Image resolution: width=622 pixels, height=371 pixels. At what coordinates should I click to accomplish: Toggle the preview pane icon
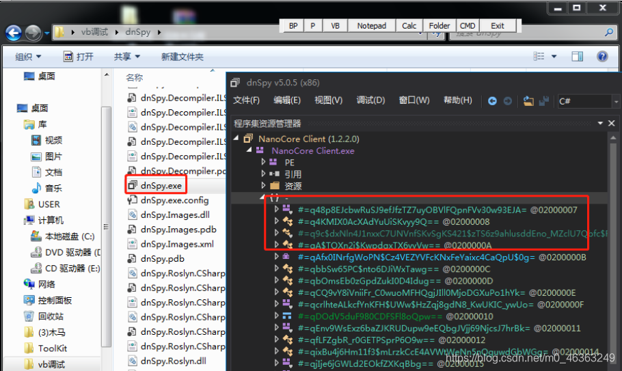(x=577, y=57)
